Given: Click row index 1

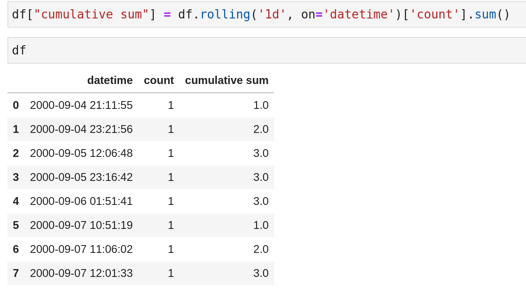Looking at the screenshot, I should coord(16,129).
